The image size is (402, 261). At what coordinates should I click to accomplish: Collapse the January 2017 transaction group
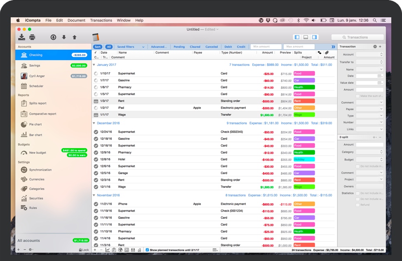(x=94, y=65)
